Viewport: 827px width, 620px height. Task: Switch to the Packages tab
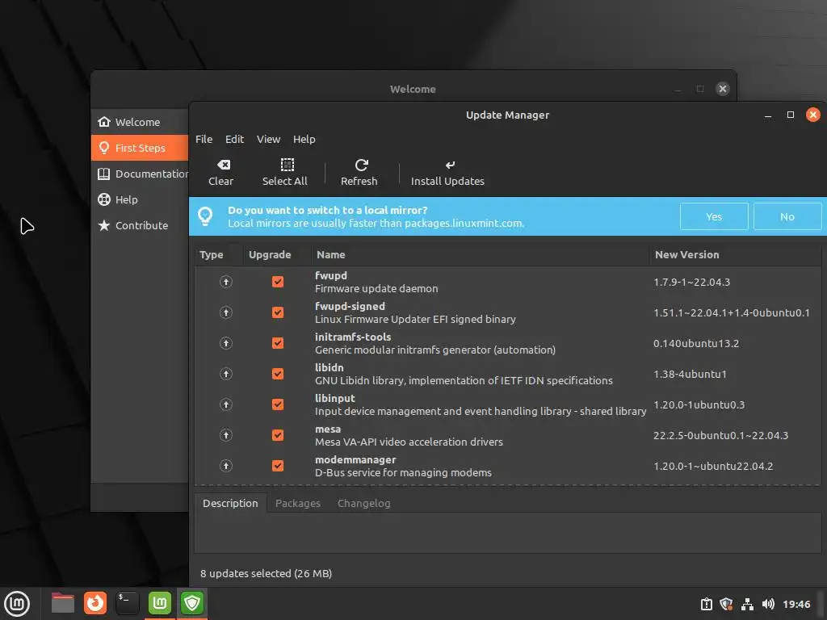298,504
